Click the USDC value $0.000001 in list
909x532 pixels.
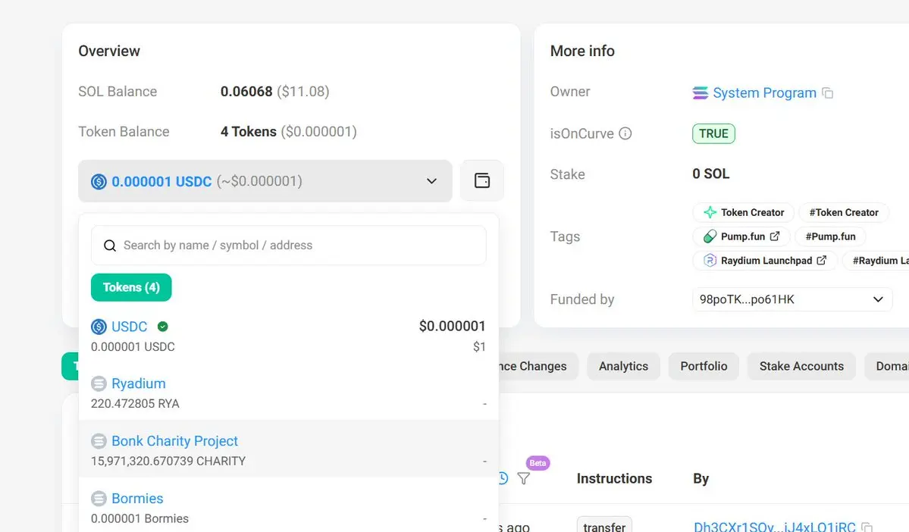tap(452, 327)
